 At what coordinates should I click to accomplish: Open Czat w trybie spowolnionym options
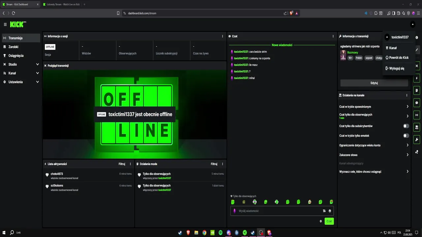point(374,107)
